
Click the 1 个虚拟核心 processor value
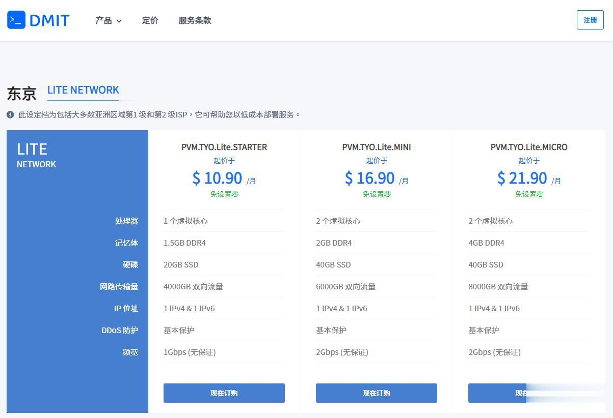tap(185, 221)
